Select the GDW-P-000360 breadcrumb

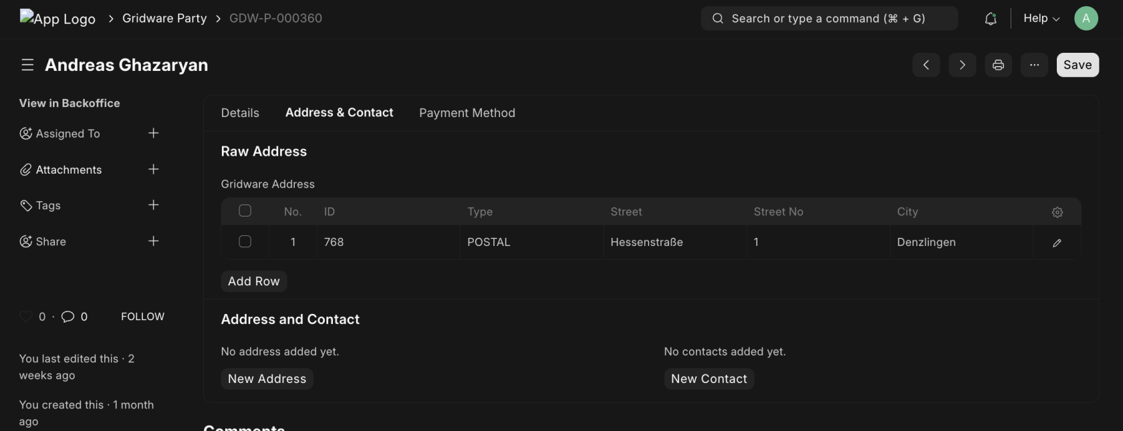click(275, 18)
